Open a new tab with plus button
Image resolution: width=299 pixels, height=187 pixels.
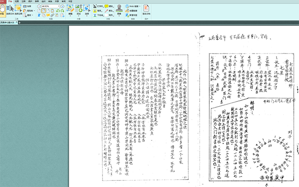click(19, 23)
